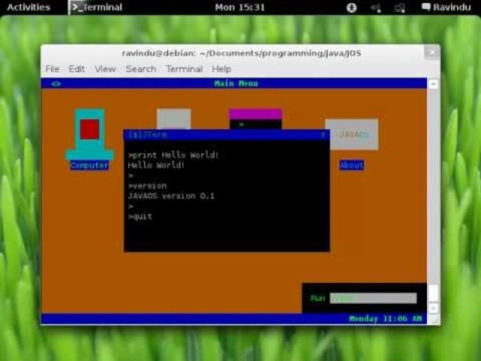481x361 pixels.
Task: Open the View menu
Action: (x=105, y=68)
